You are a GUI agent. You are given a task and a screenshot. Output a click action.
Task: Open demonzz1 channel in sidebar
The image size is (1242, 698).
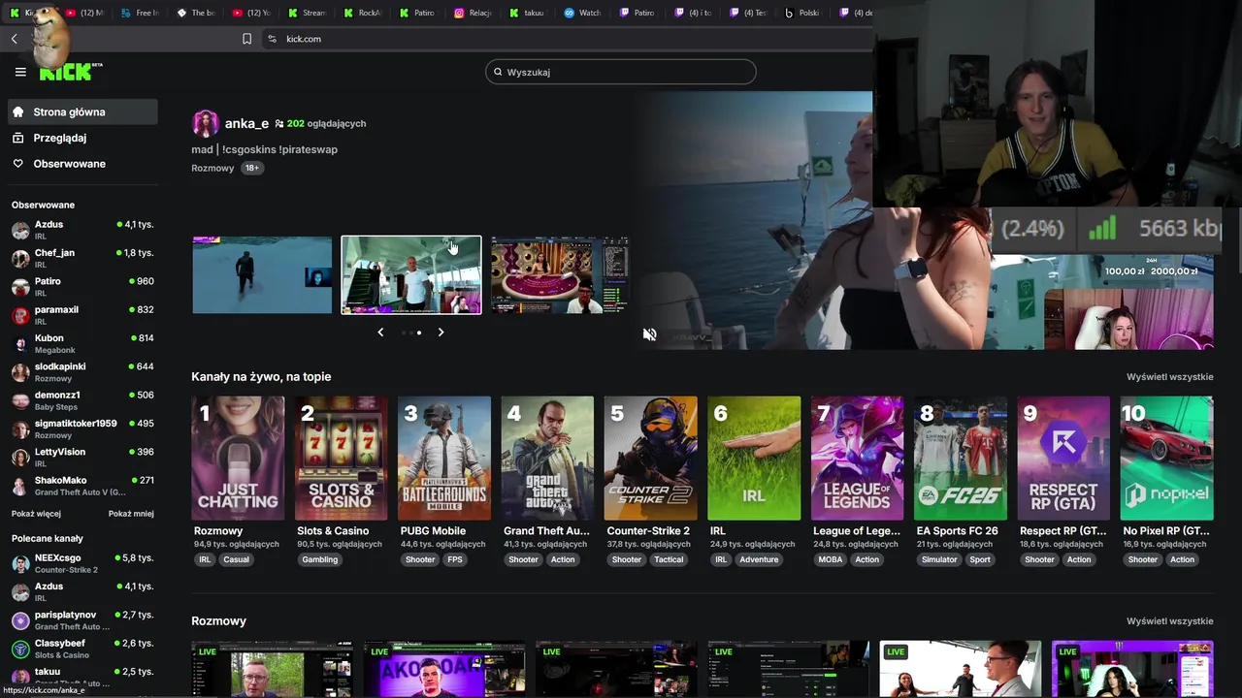point(82,400)
